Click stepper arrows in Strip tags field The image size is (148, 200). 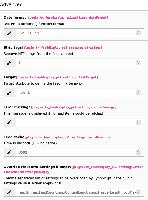pyautogui.click(x=138, y=63)
